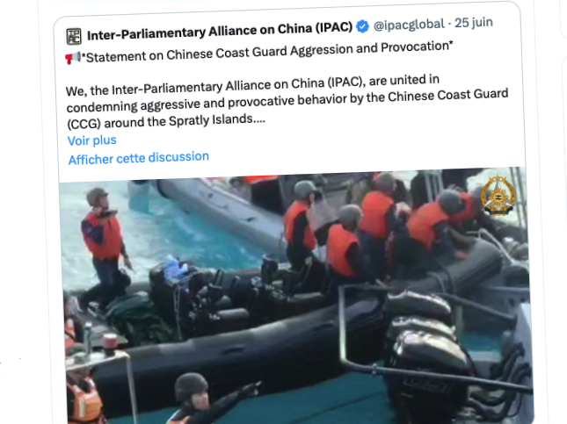Open the @ipacglobal handle
The width and height of the screenshot is (567, 424).
coord(409,25)
